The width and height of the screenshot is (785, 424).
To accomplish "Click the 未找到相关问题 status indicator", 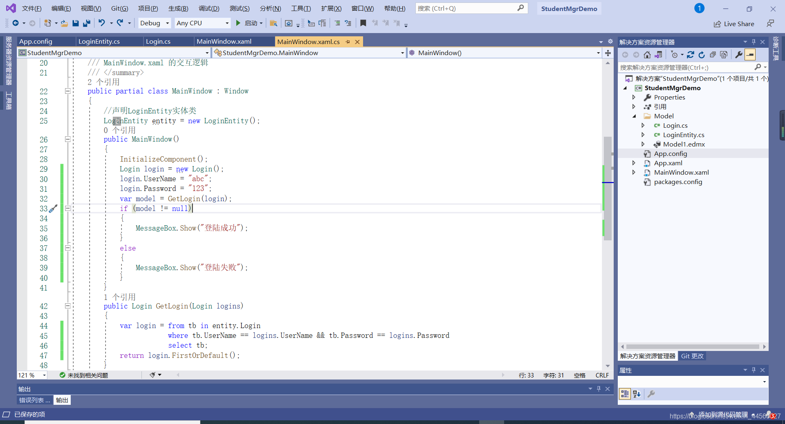I will 84,375.
